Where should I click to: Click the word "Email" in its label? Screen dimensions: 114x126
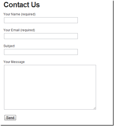point(15,30)
